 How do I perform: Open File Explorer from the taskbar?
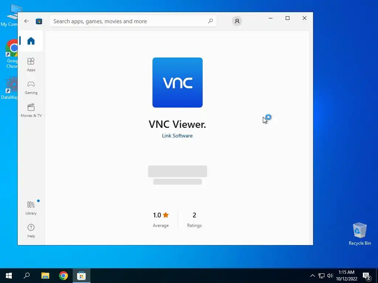tap(45, 276)
